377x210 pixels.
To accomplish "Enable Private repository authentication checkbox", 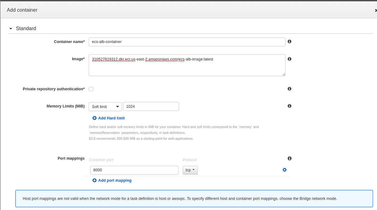I will [91, 89].
